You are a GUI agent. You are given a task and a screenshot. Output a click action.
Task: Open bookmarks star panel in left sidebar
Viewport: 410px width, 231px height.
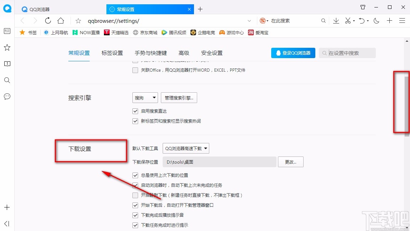(7, 47)
